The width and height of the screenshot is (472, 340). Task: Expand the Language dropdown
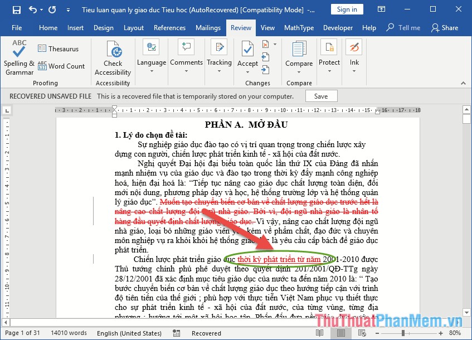[x=152, y=70]
